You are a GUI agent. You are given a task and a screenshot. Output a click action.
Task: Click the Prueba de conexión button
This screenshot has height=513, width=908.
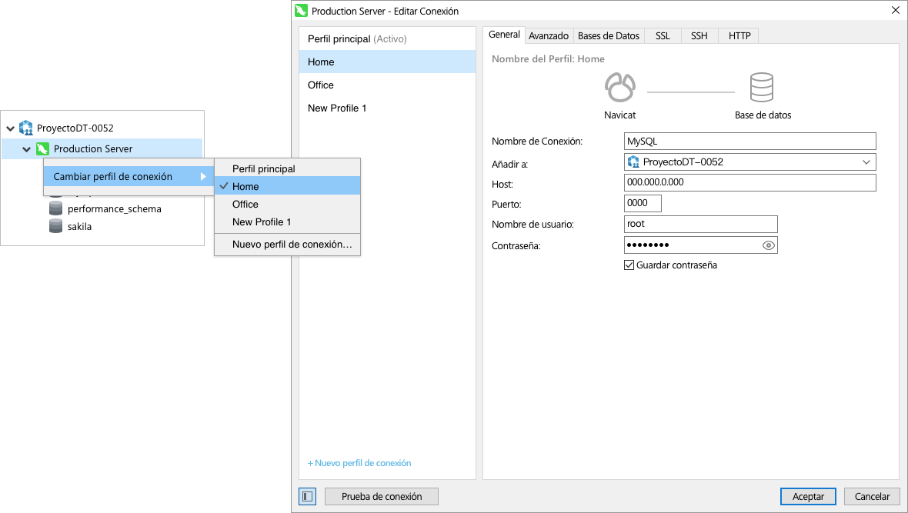[382, 496]
